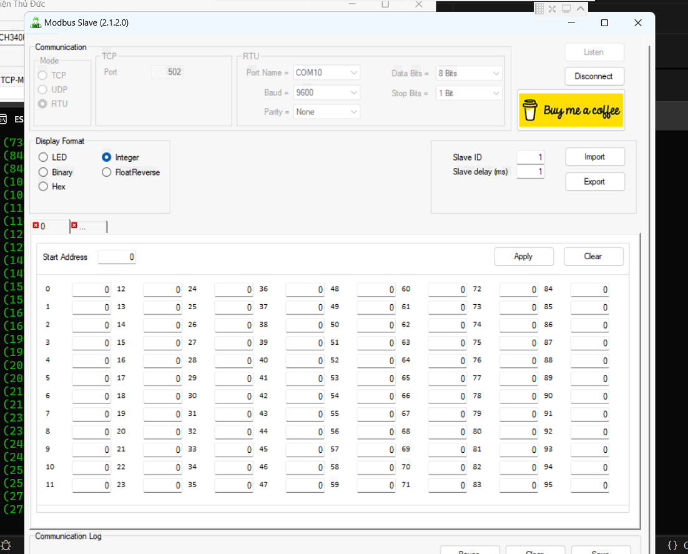Screen dimensions: 688x554
Task: Click the red X icon on tab 0
Action: point(36,225)
